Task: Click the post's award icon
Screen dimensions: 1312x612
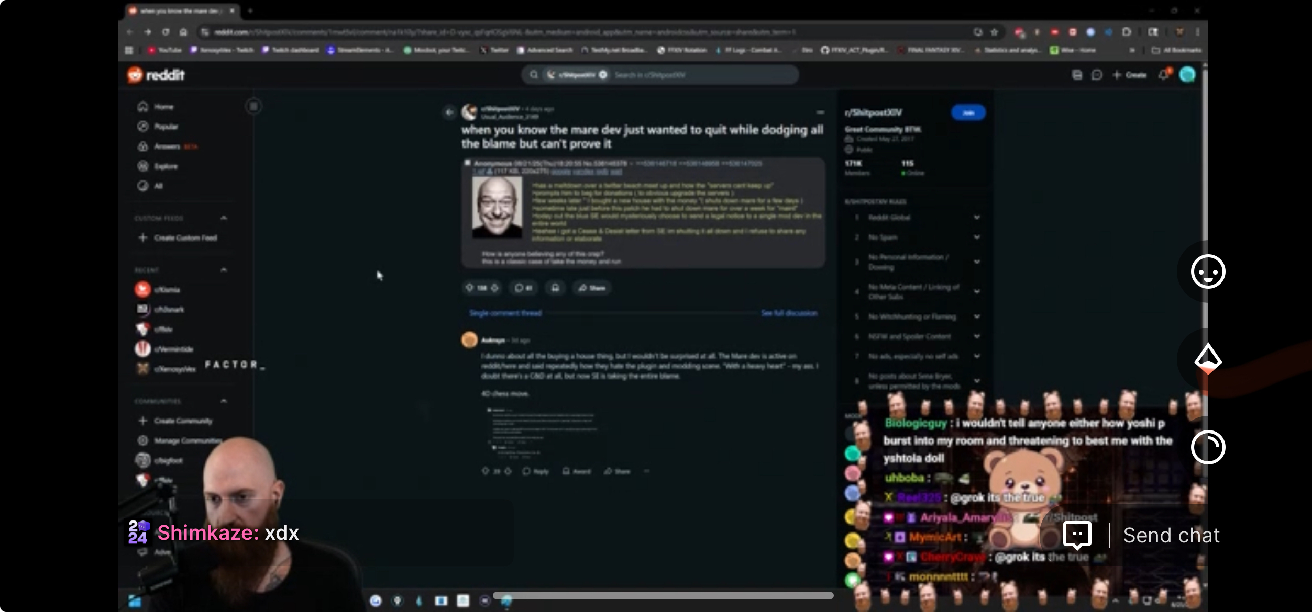Action: (x=555, y=288)
